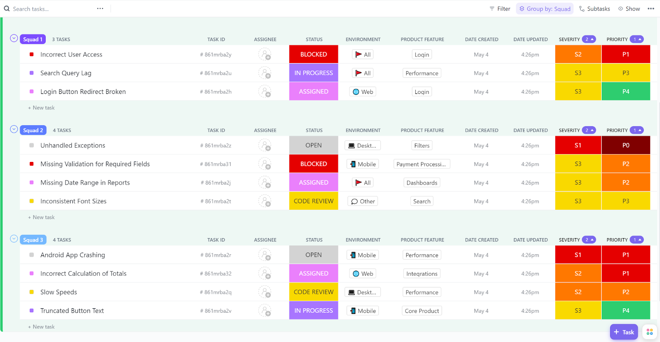This screenshot has width=660, height=342.
Task: Toggle the Show options control
Action: tap(629, 9)
